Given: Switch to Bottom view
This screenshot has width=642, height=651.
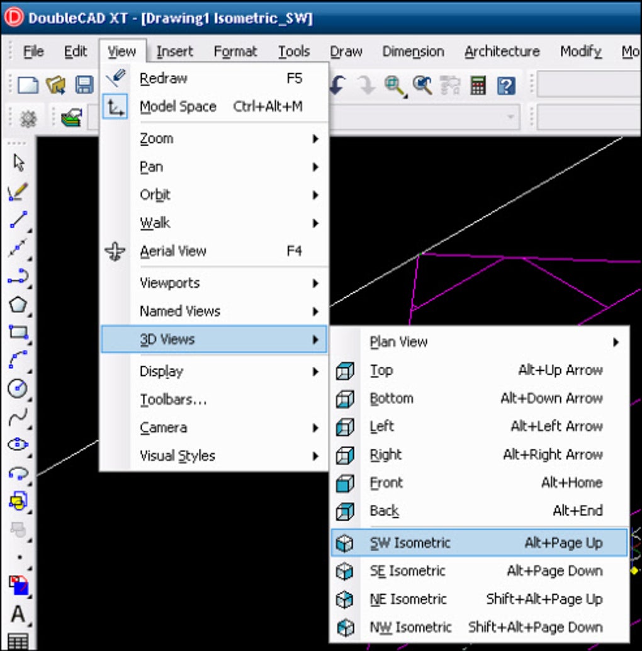Looking at the screenshot, I should point(480,399).
